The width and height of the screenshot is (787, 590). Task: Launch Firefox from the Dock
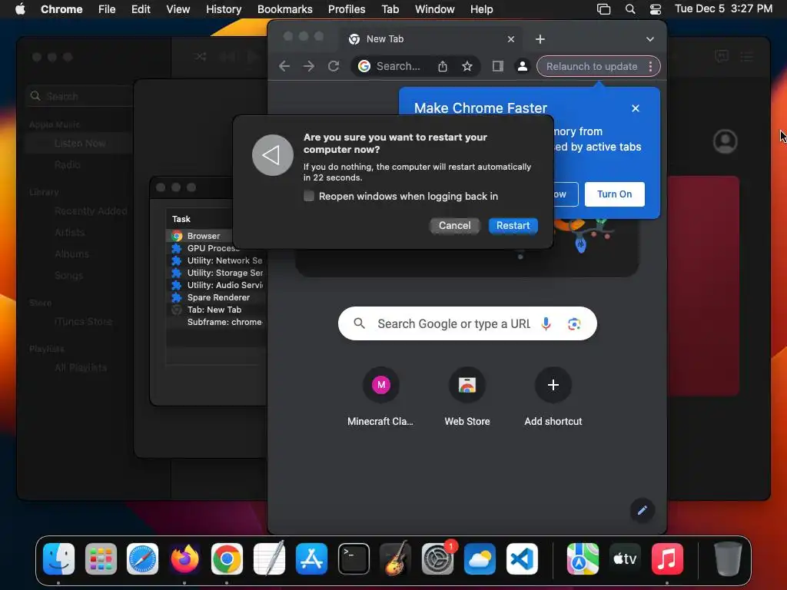(184, 559)
